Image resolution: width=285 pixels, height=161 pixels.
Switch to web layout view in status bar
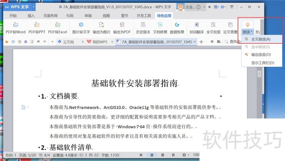173,155
